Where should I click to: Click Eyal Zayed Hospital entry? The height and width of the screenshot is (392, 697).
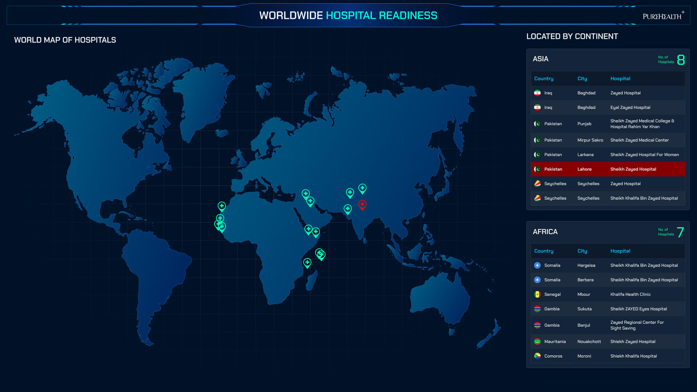[630, 107]
